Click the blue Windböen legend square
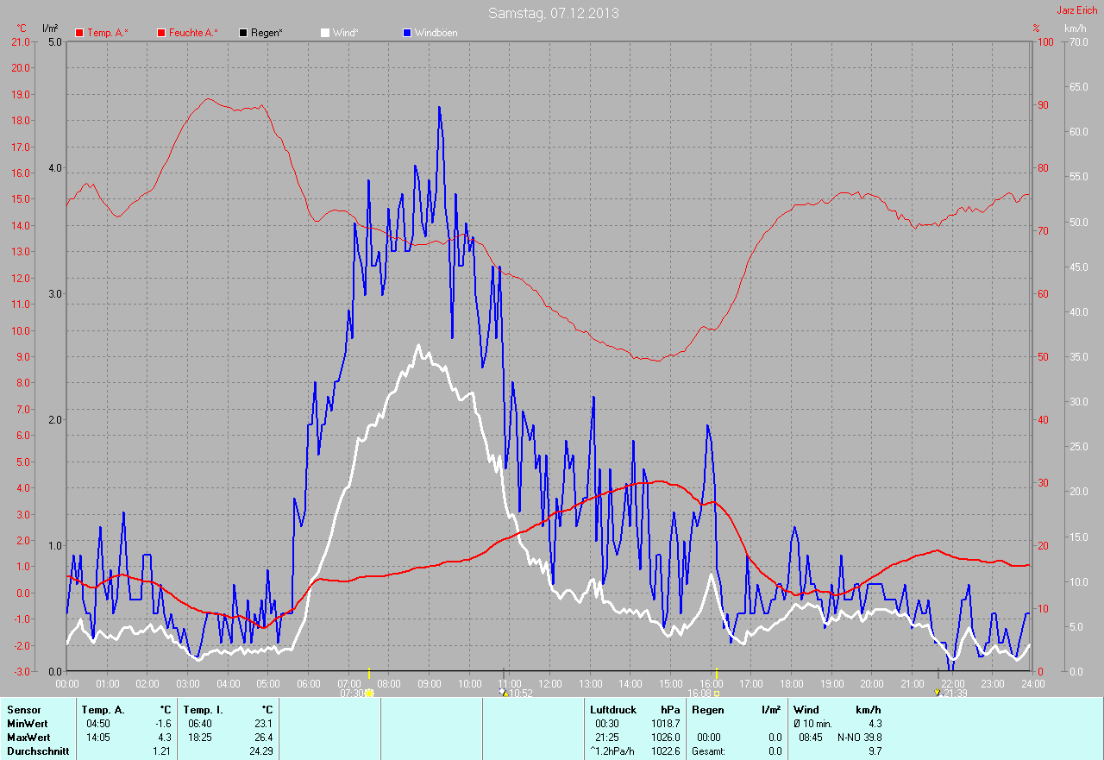 [x=407, y=33]
